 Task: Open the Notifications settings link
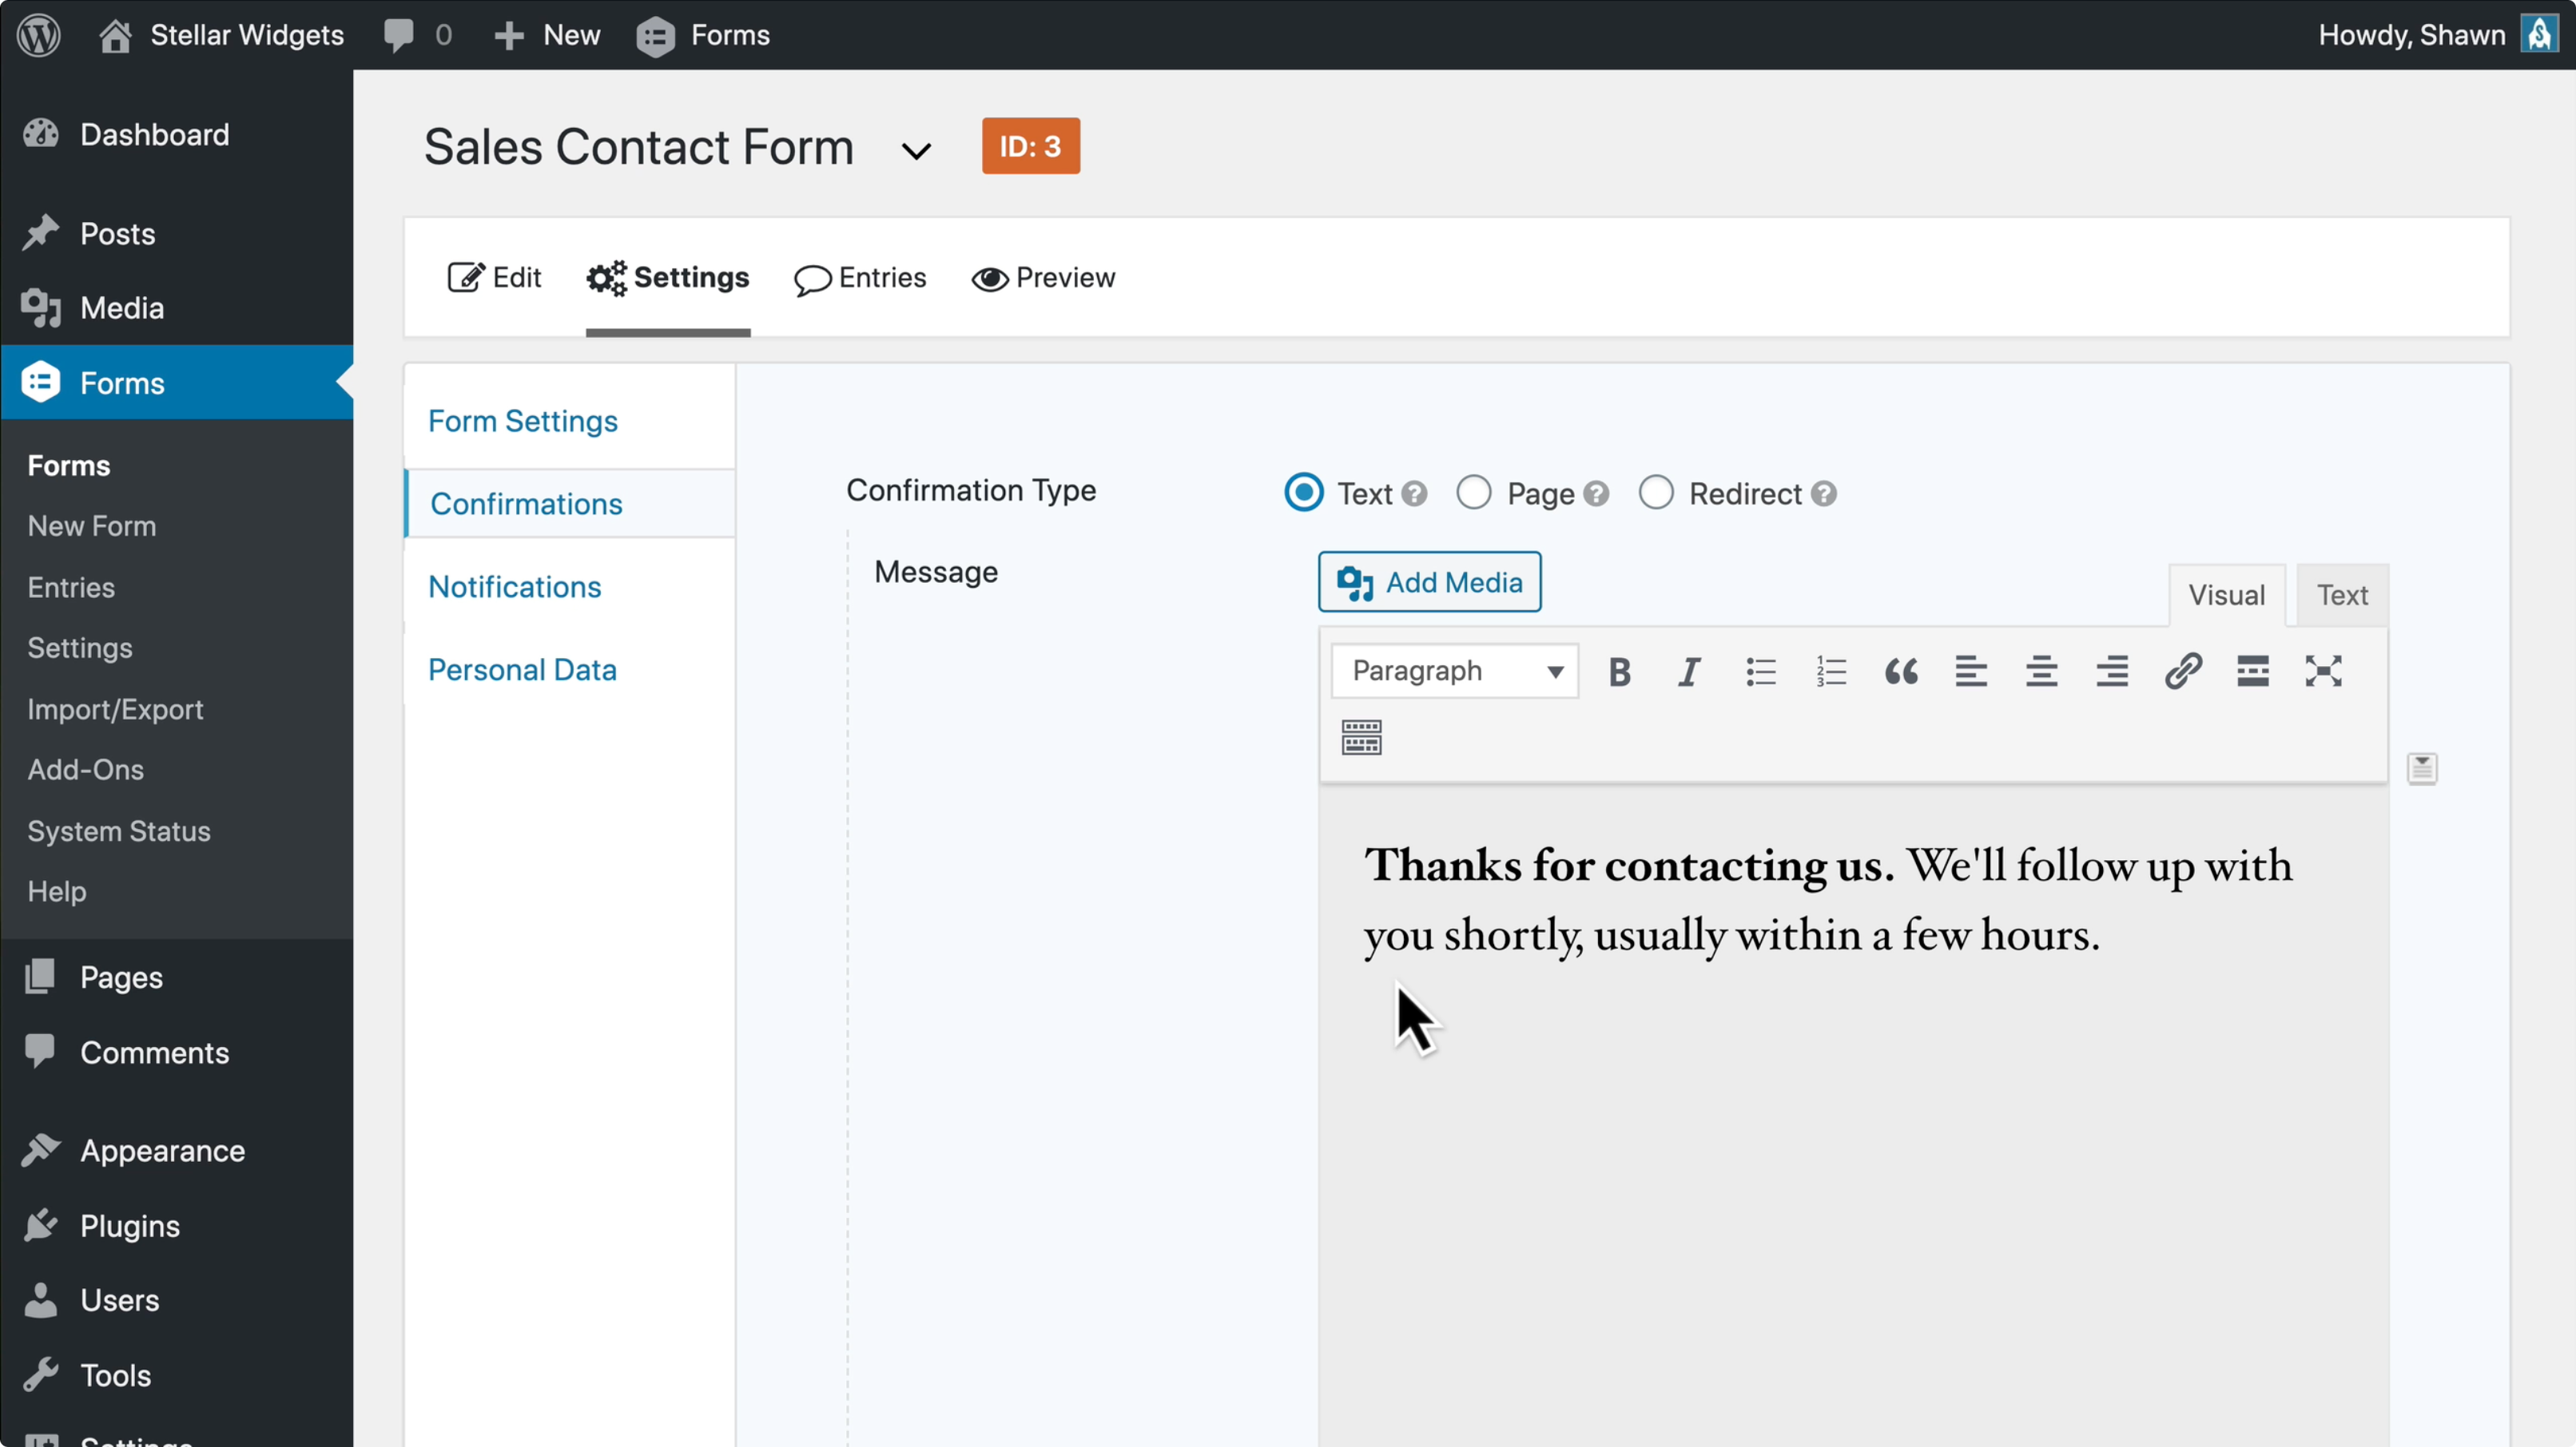tap(514, 587)
